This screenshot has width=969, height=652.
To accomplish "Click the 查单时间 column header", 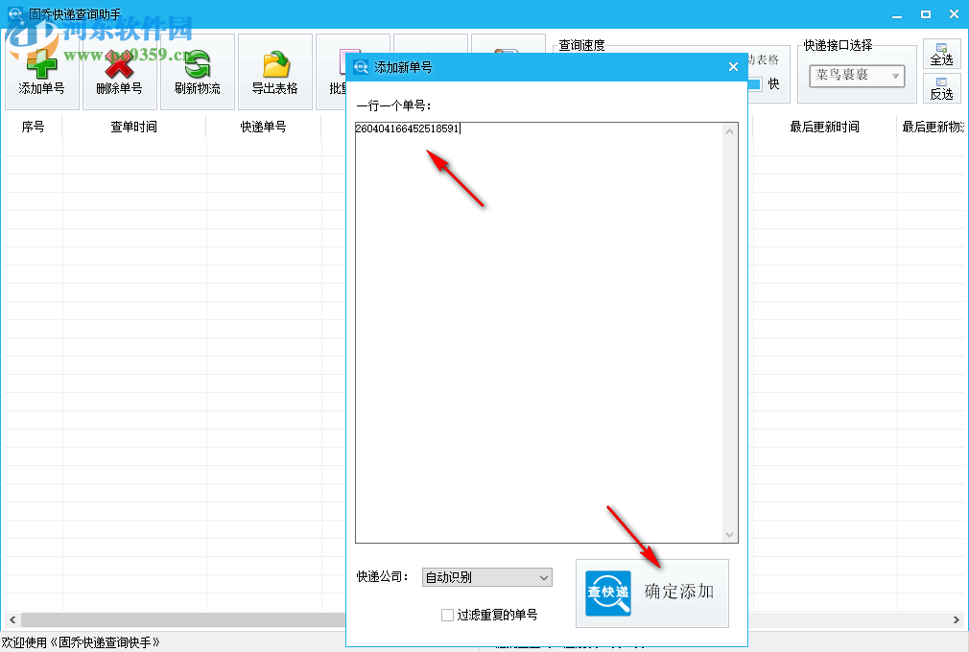I will click(x=134, y=127).
